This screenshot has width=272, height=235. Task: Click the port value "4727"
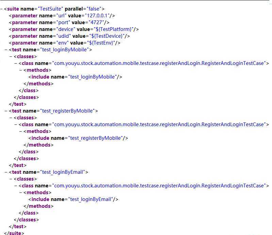96,22
